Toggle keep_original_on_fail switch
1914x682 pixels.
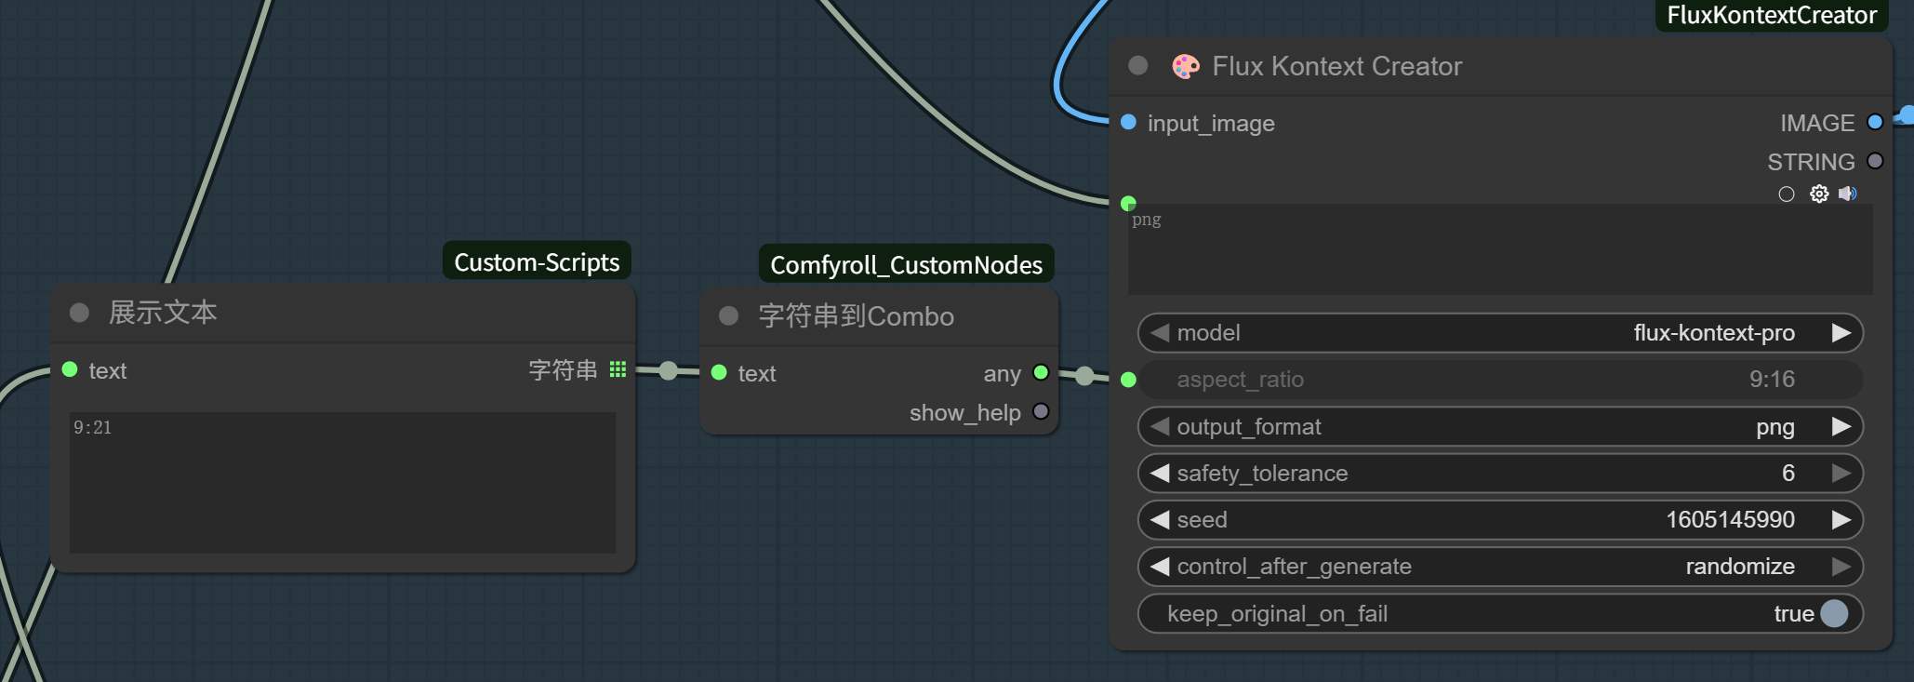pos(1833,613)
